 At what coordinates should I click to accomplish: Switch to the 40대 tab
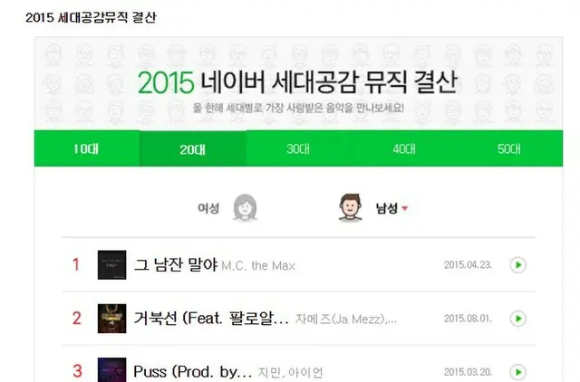point(404,148)
